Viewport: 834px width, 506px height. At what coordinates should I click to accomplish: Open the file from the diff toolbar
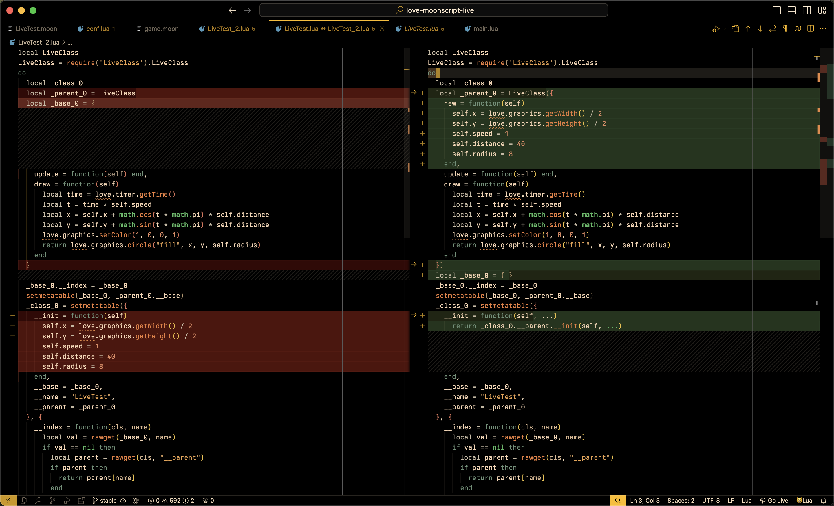click(x=736, y=29)
